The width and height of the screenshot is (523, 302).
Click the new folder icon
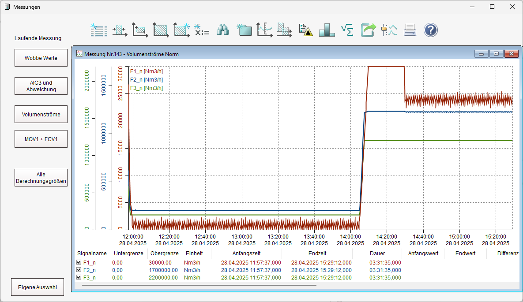tap(244, 30)
